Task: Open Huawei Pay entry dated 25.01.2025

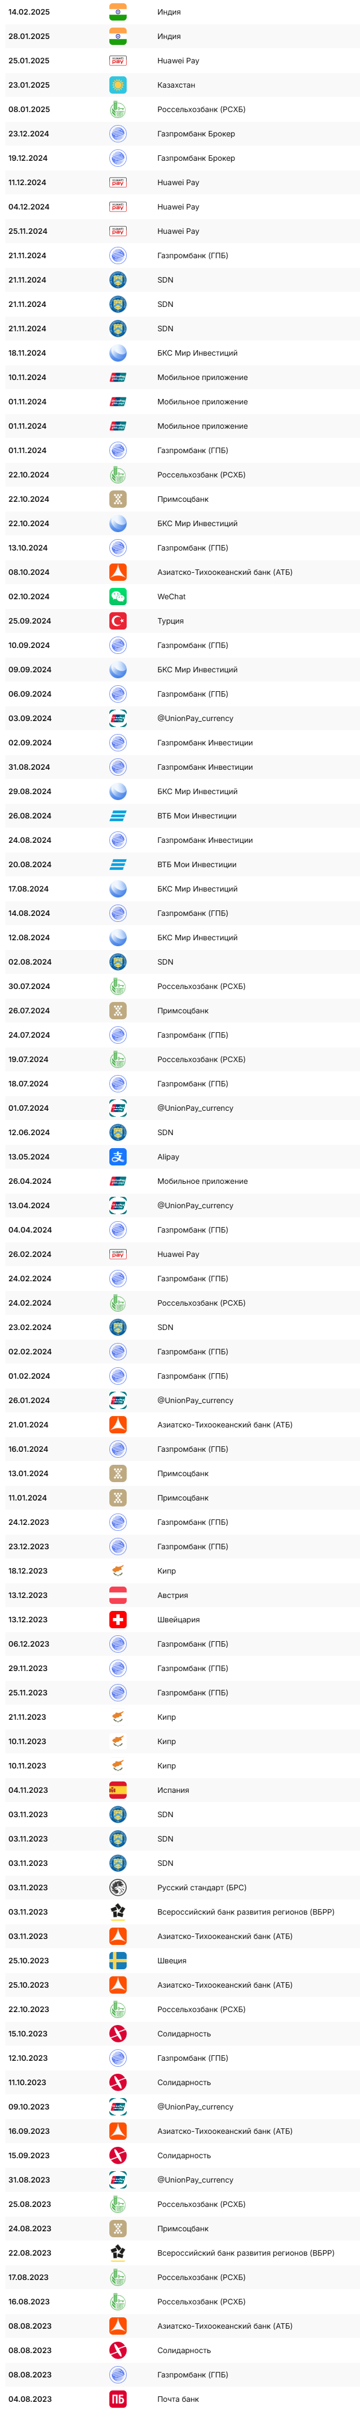Action: tap(182, 61)
